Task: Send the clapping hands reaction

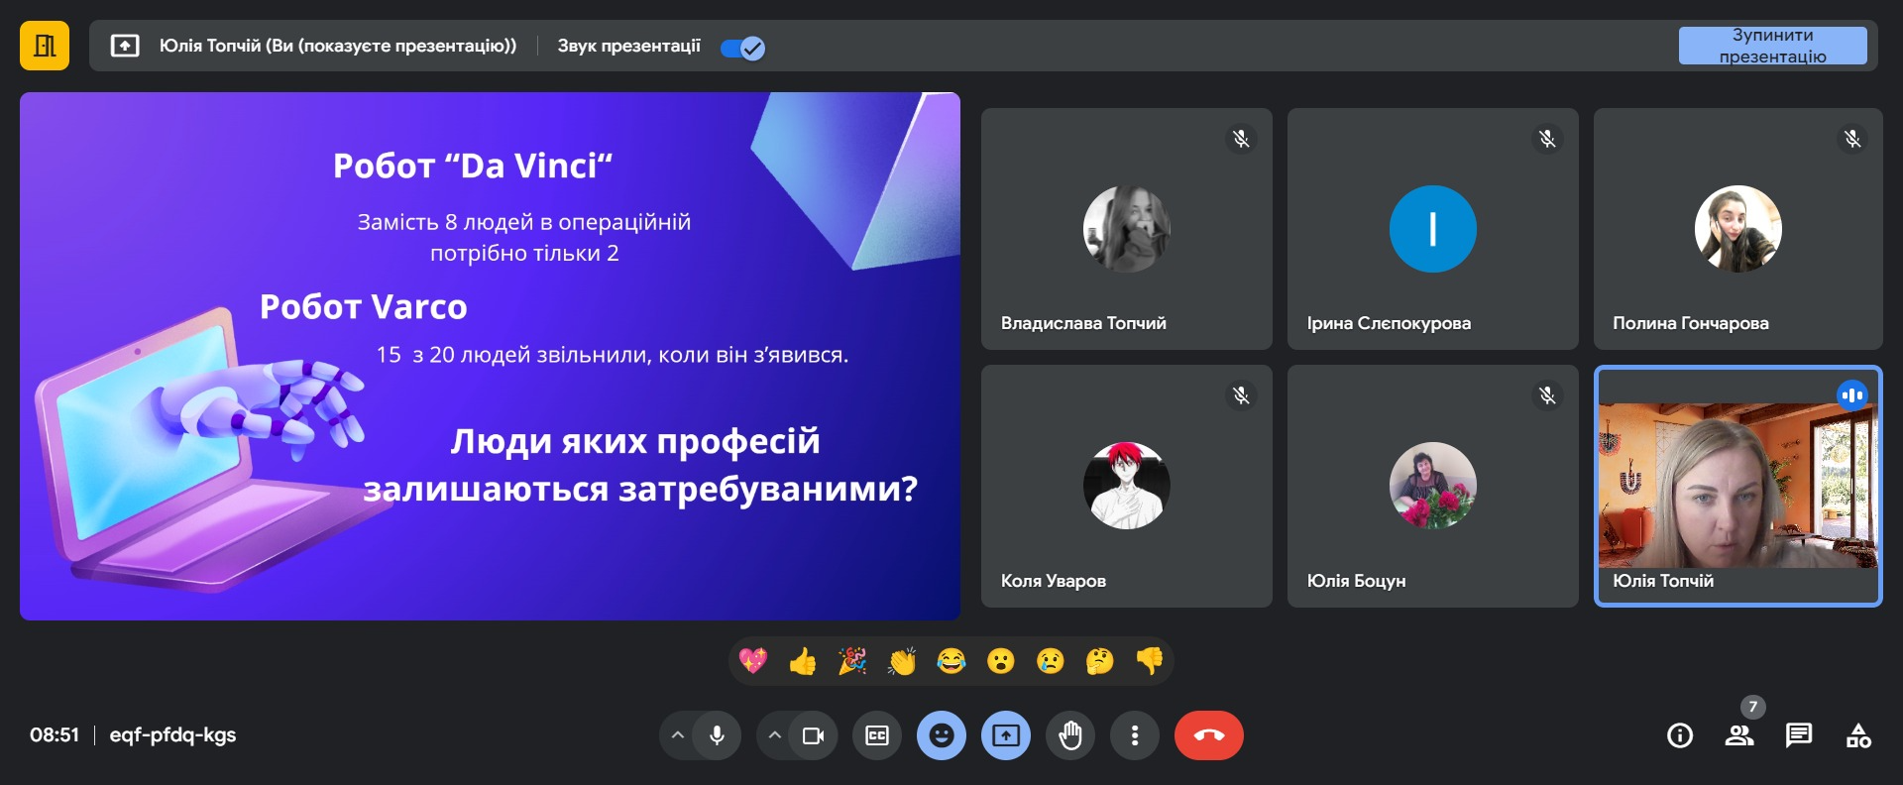Action: pyautogui.click(x=902, y=661)
